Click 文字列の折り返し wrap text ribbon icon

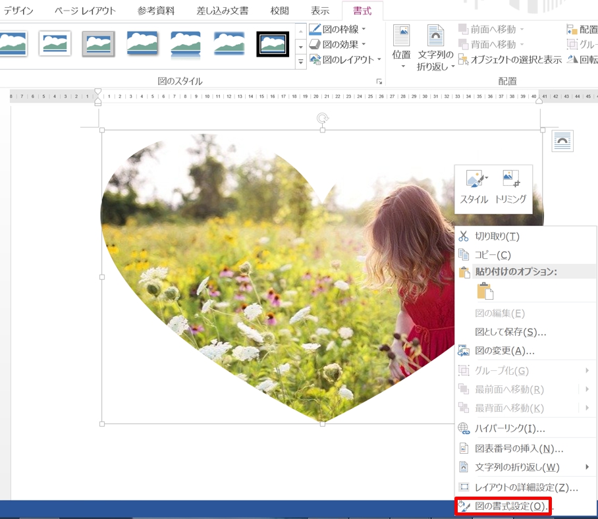tap(435, 36)
